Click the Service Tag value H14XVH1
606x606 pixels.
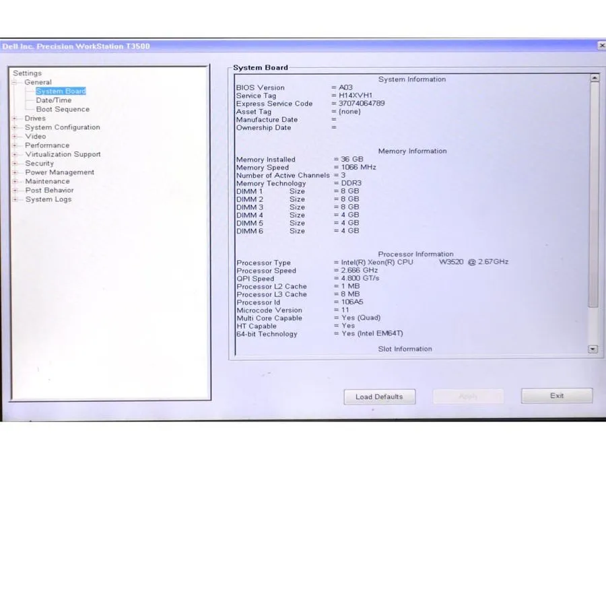(x=356, y=95)
